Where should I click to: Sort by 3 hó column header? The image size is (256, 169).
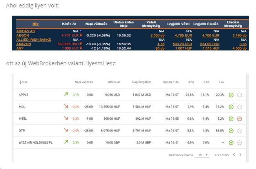click(x=191, y=82)
